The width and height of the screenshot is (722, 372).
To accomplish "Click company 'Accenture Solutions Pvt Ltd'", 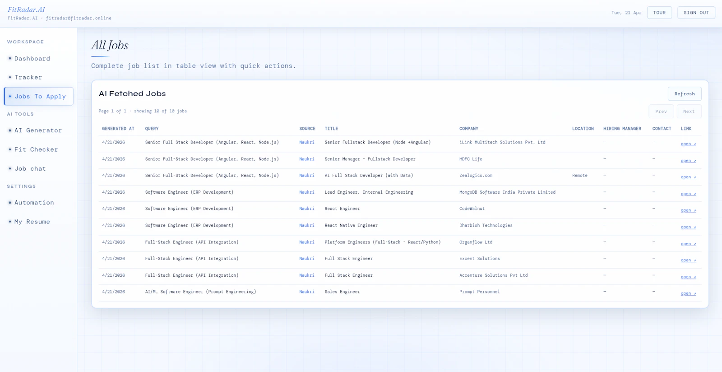I will click(494, 275).
